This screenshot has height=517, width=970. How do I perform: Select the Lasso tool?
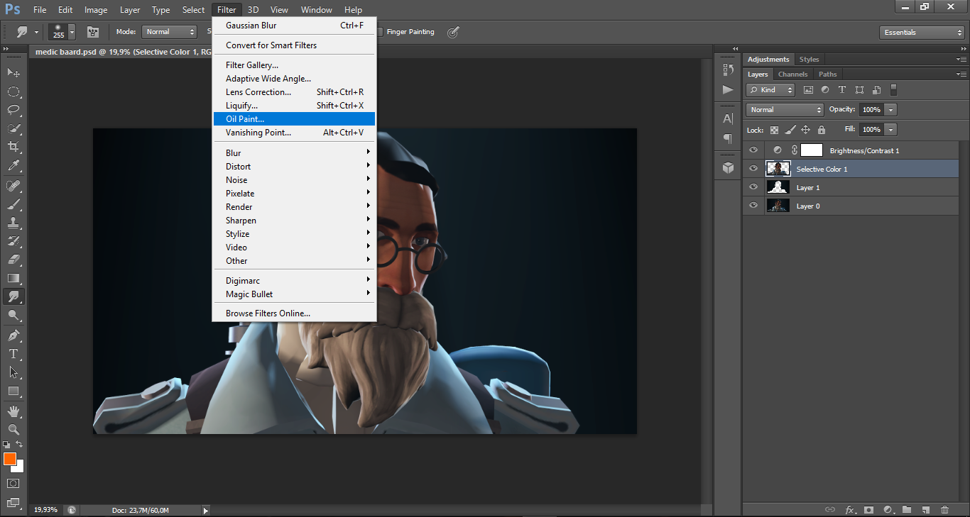[13, 110]
